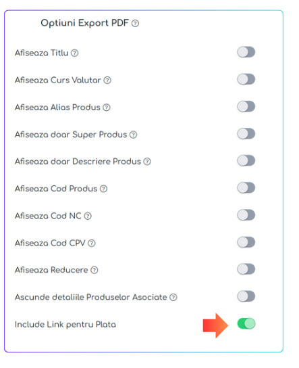Open the help icon beside Afiseaza Cod Produs
Image resolution: width=299 pixels, height=368 pixels.
103,189
